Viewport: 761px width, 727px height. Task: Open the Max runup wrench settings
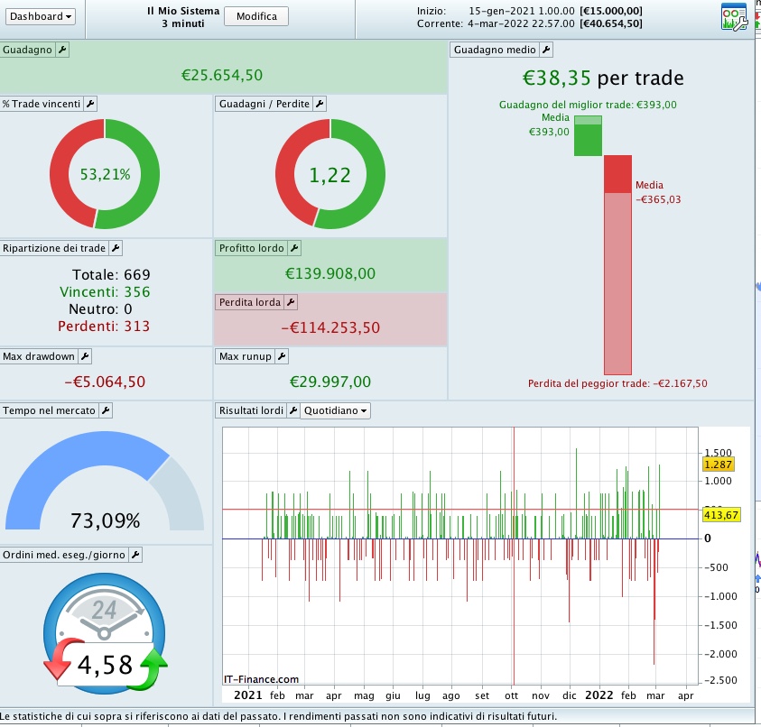click(282, 356)
